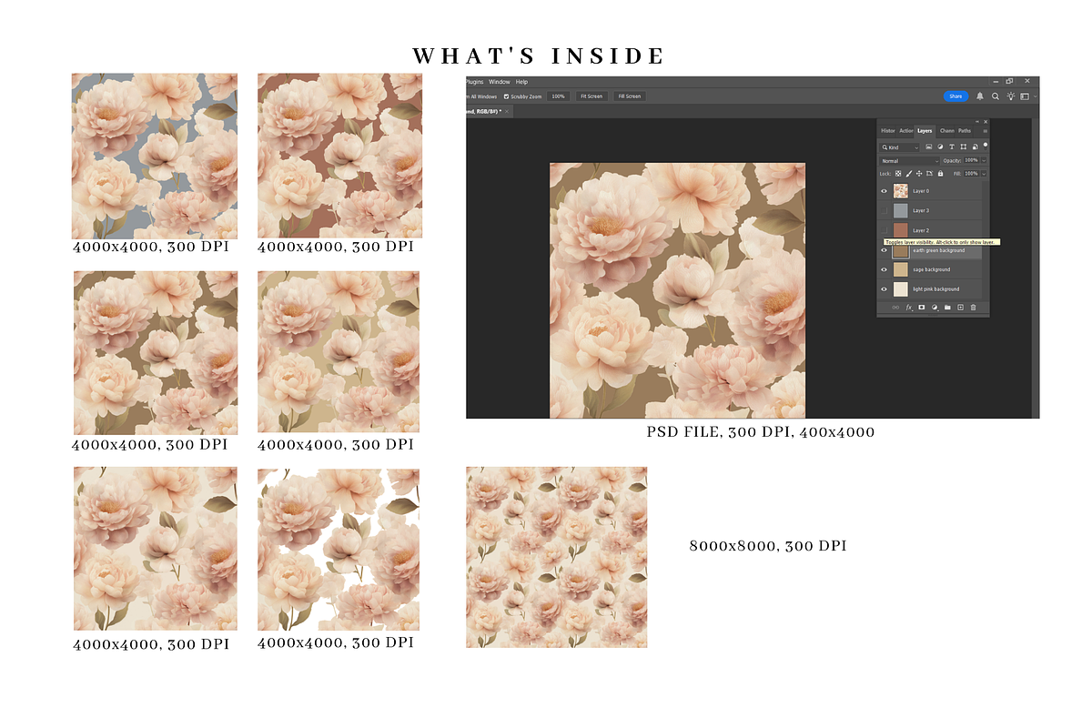Viewport: 1092px width, 728px height.
Task: Add a layer mask
Action: [921, 308]
